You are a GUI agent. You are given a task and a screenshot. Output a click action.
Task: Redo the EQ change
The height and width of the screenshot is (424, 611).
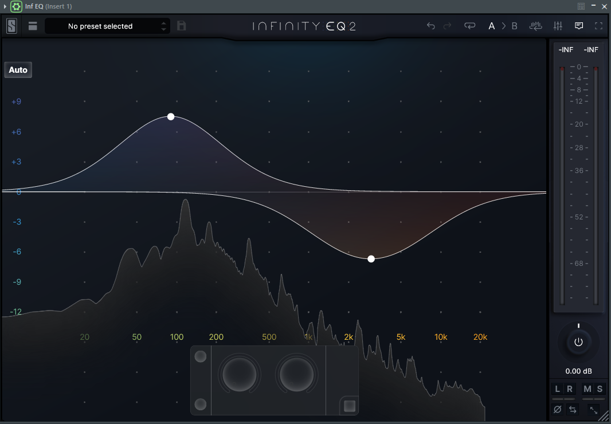point(447,26)
